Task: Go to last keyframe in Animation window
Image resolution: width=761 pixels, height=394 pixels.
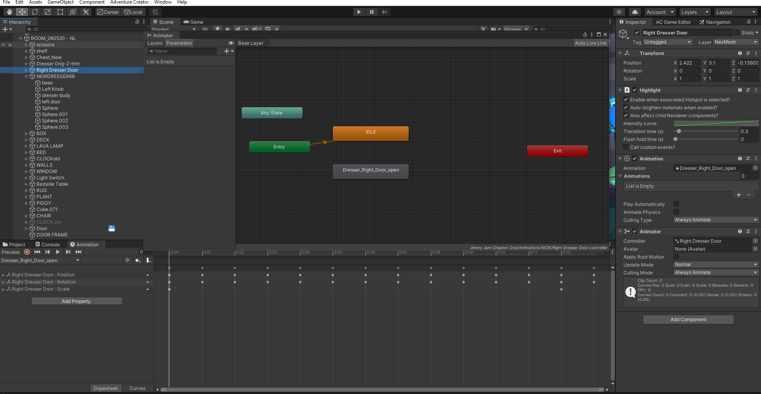Action: click(x=78, y=252)
